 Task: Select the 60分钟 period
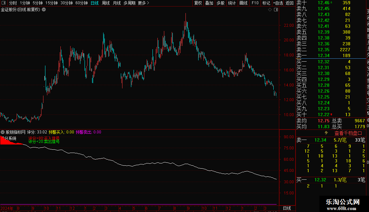click(81, 3)
